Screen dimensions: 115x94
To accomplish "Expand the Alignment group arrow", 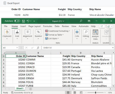I will [27, 39].
